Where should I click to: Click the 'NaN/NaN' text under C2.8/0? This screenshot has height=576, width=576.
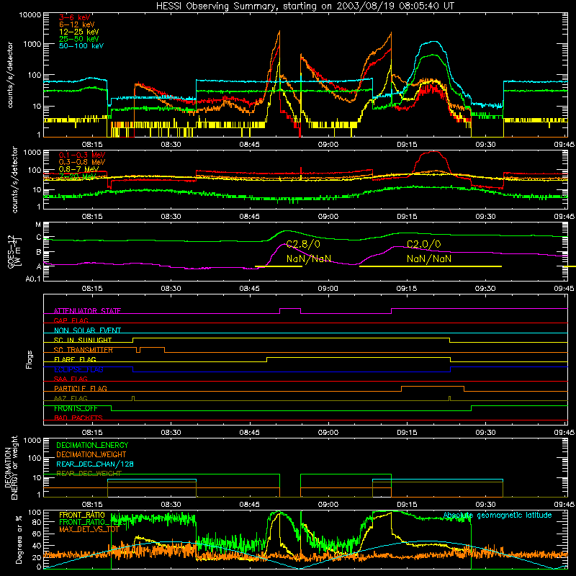[309, 259]
